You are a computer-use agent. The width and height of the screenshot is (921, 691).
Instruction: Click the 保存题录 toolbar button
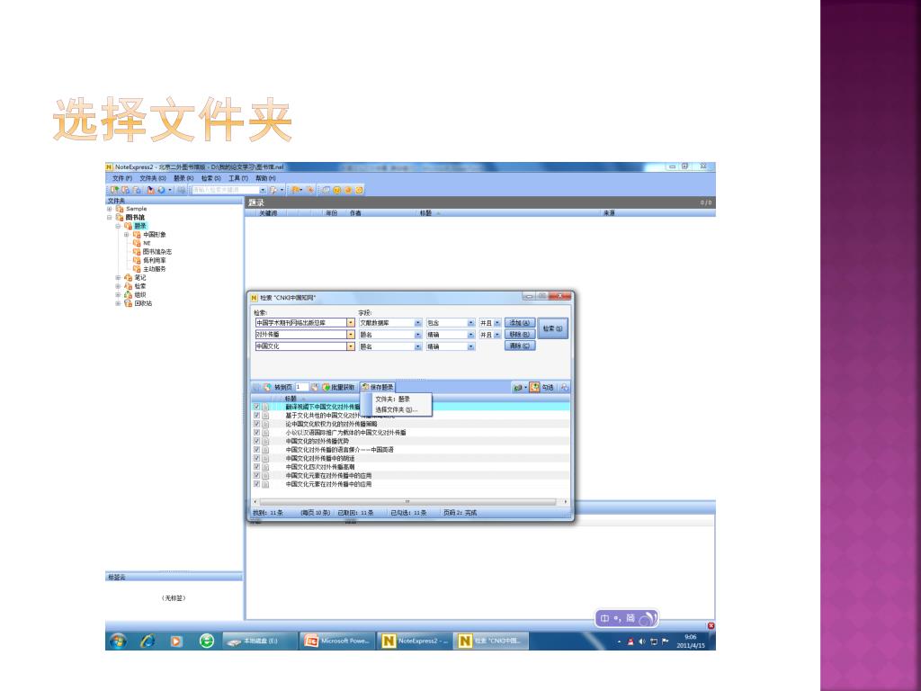(377, 387)
